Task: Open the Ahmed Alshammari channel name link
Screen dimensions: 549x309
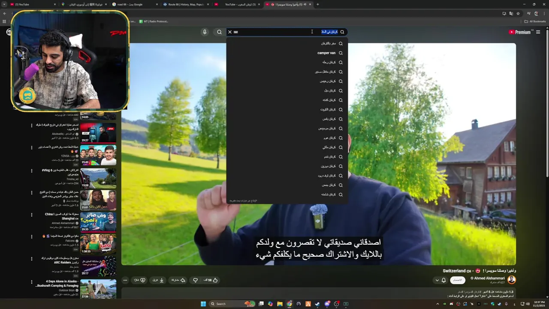Action: [489, 278]
